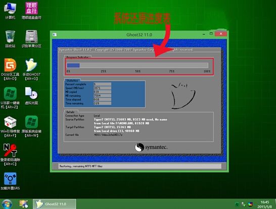Maximize the Ghost32 11.0 window
Image resolution: width=276 pixels, height=209 pixels.
[211, 34]
